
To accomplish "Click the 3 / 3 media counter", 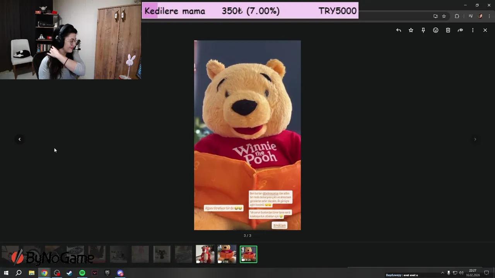I will click(x=247, y=236).
